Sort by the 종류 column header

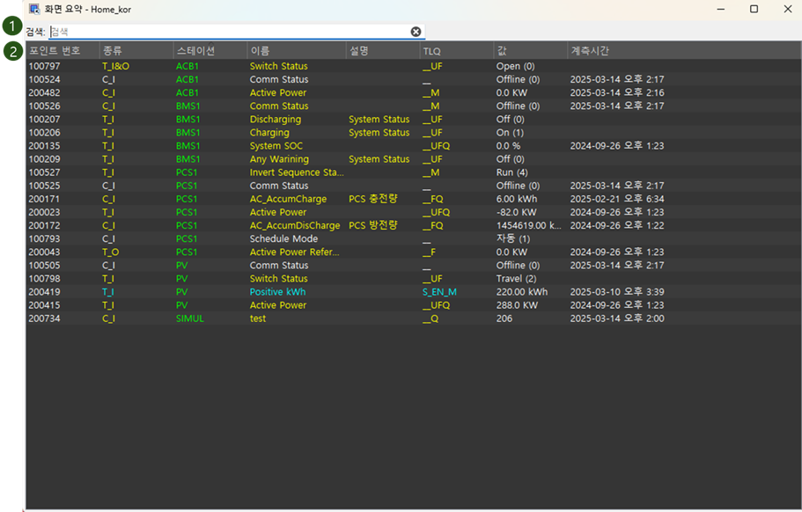(x=113, y=51)
